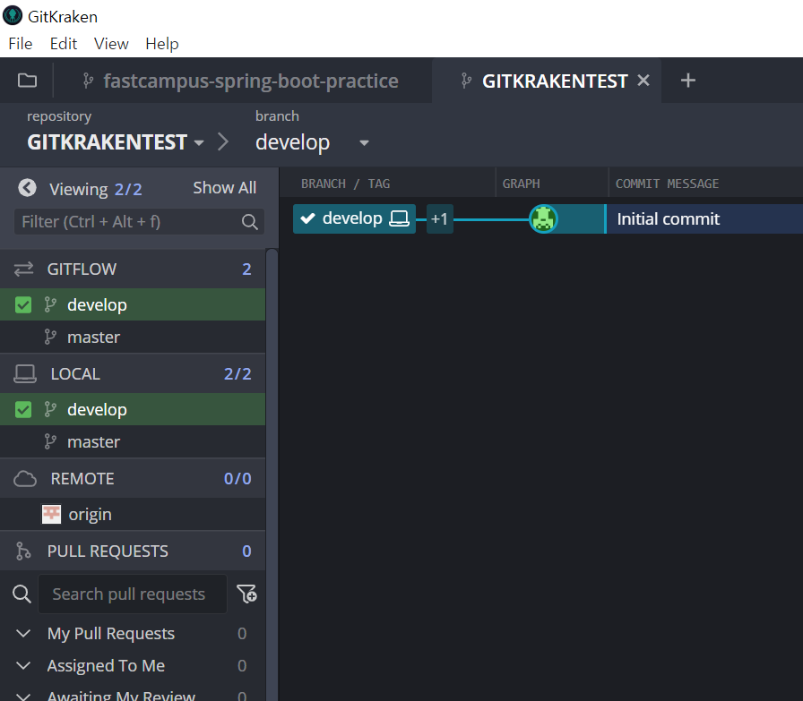Click the PULL REQUESTS section header

click(133, 551)
